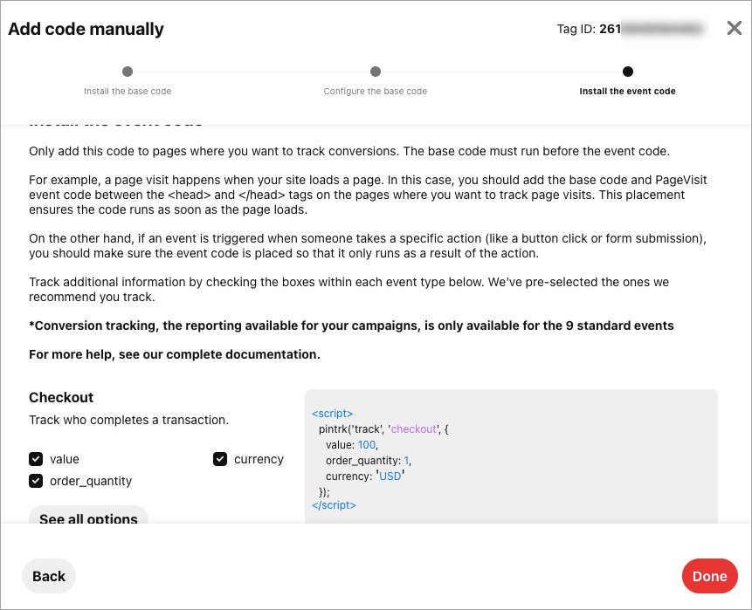Image resolution: width=752 pixels, height=610 pixels.
Task: Click inside the checkout script code block
Action: coord(511,458)
